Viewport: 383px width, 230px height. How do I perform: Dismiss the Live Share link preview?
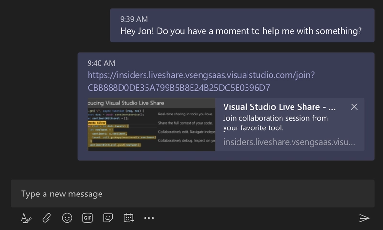(x=354, y=107)
